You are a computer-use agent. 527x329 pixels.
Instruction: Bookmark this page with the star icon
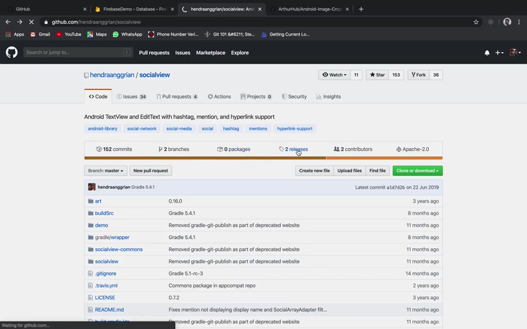pyautogui.click(x=476, y=22)
